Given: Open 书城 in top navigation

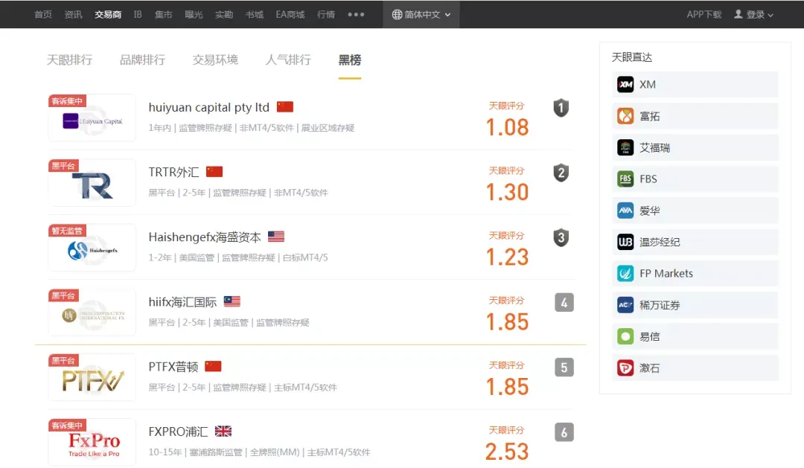Looking at the screenshot, I should 255,14.
